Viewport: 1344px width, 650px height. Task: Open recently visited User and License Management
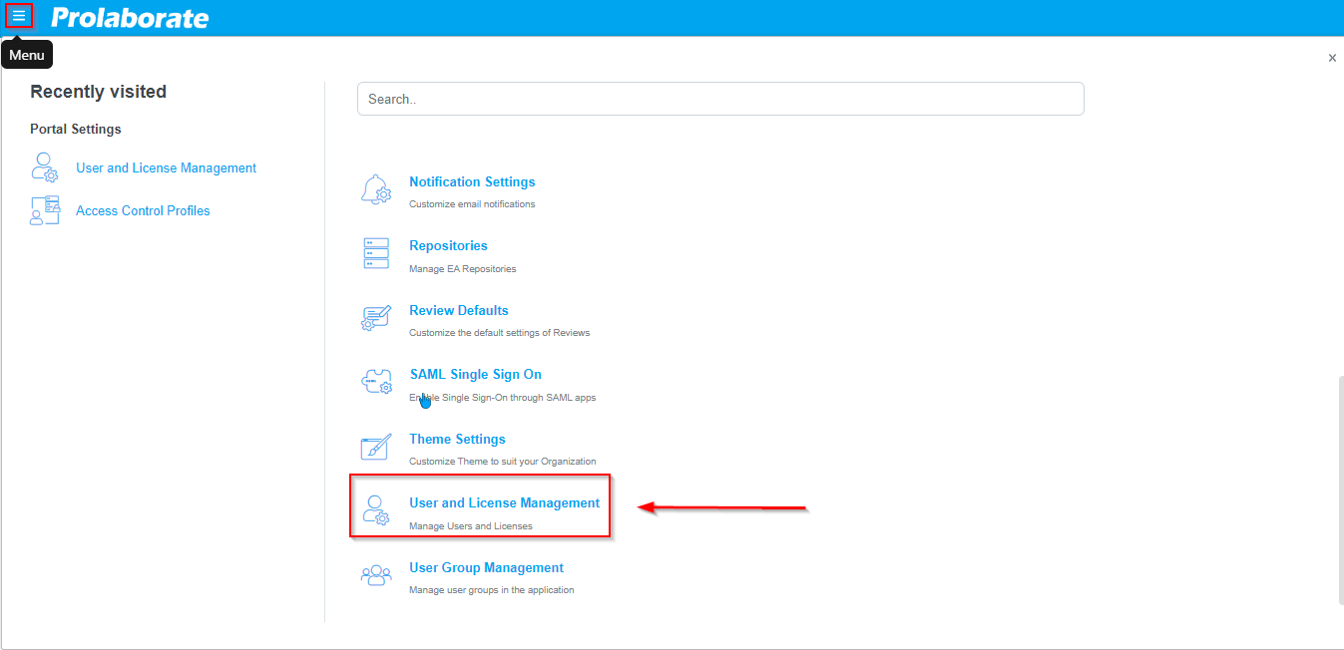pos(166,167)
